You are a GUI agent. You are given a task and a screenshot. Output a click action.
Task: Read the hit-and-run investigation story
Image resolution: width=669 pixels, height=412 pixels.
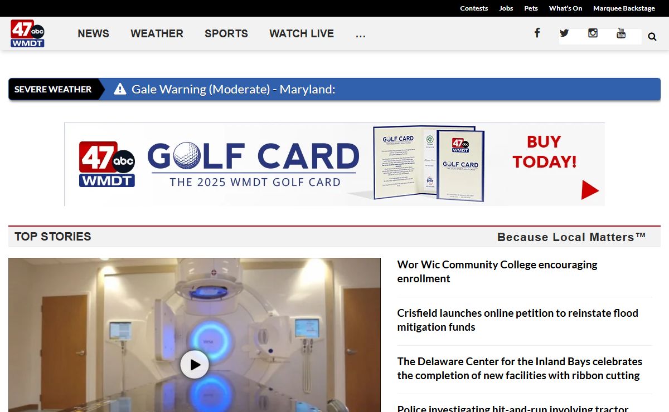coord(513,408)
